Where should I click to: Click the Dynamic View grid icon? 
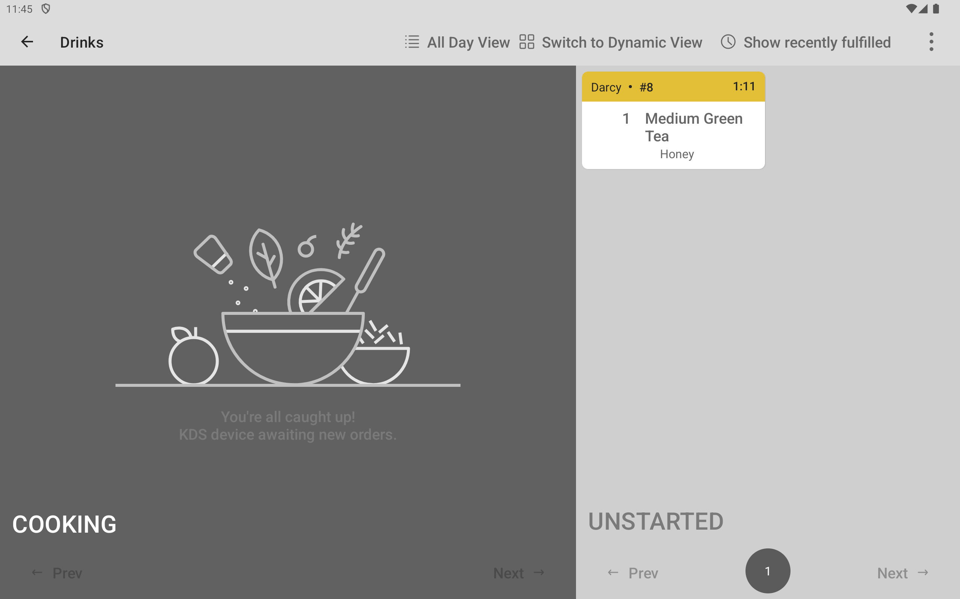[526, 42]
